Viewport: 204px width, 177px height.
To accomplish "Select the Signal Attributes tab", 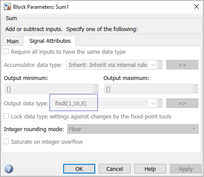I will (50, 41).
